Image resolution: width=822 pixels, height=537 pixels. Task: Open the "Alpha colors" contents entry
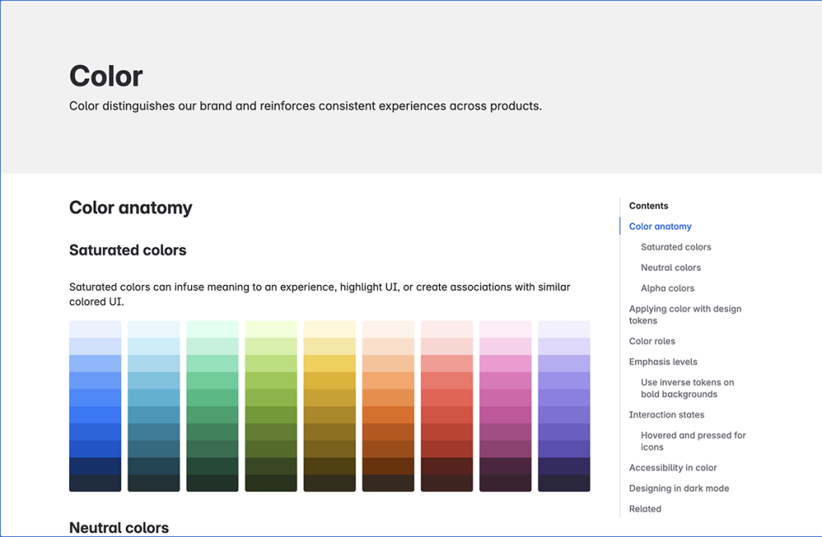click(x=666, y=288)
